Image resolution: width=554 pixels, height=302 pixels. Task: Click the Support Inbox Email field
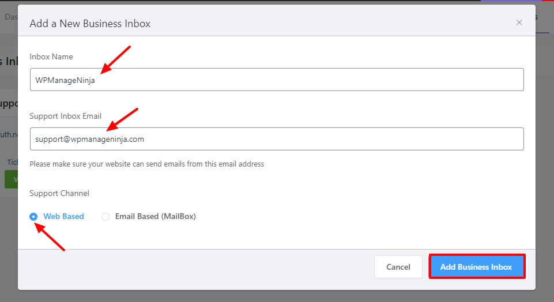(277, 139)
